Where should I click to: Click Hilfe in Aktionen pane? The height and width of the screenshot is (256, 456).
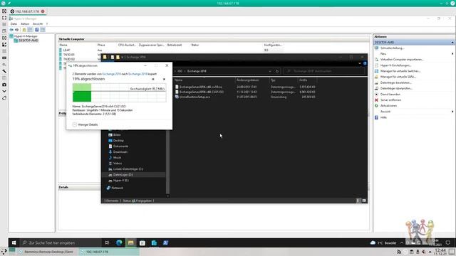383,117
